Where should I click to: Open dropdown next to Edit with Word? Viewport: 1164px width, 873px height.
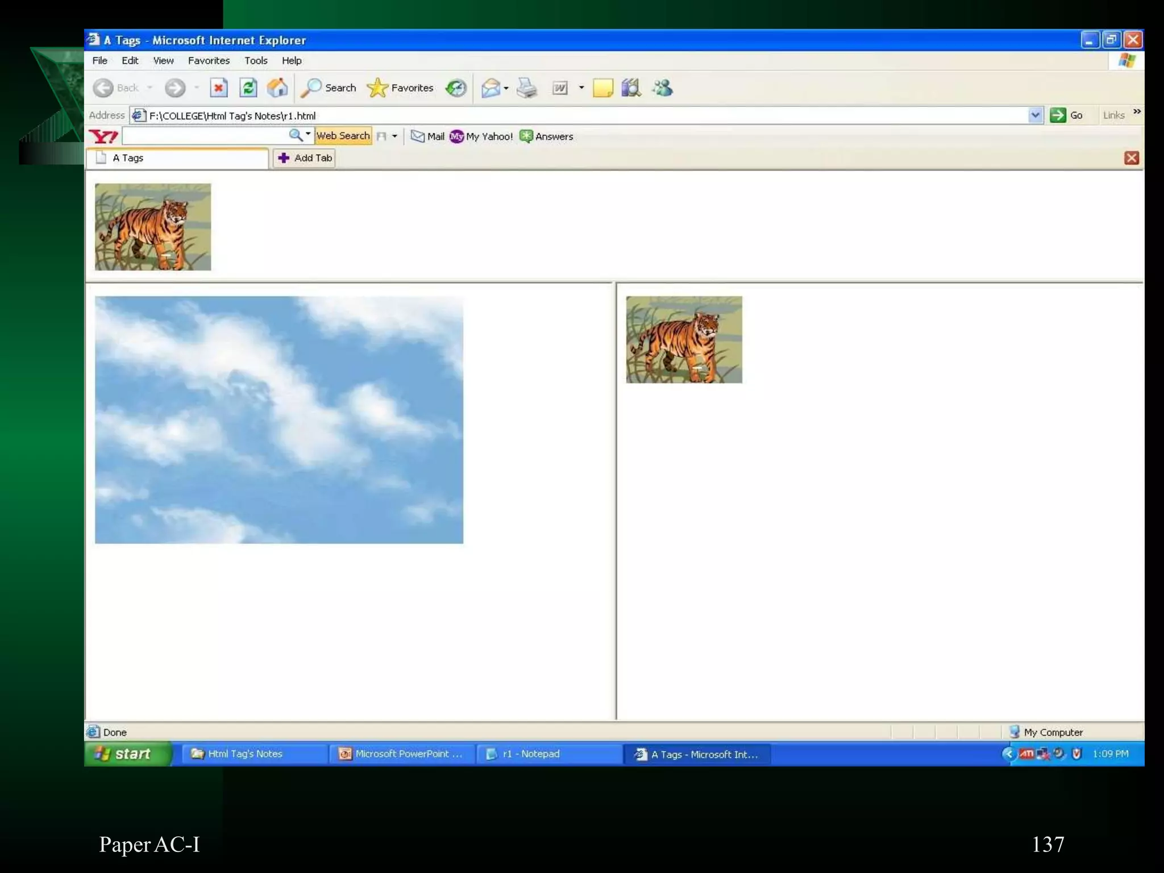coord(581,88)
